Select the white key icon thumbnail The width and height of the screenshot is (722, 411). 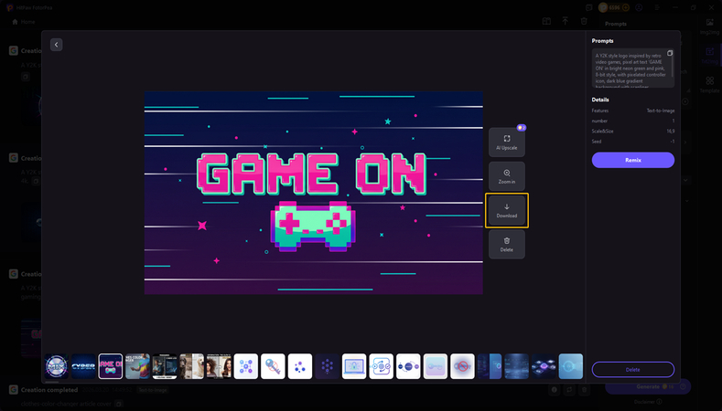[273, 366]
